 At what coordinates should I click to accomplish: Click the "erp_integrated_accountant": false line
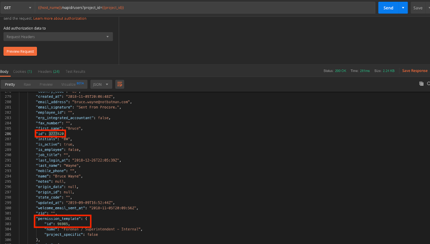point(73,118)
